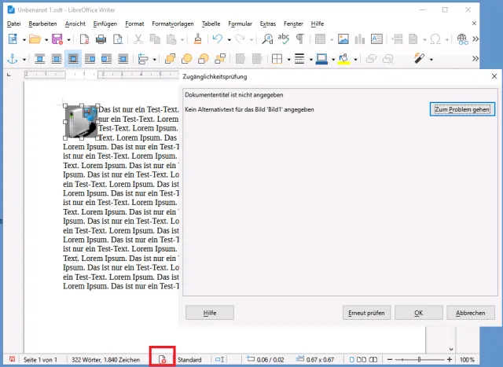
Task: Click the Save document icon
Action: (57, 39)
